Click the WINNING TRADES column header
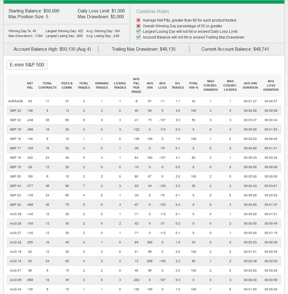This screenshot has height=294, width=288. (x=101, y=85)
